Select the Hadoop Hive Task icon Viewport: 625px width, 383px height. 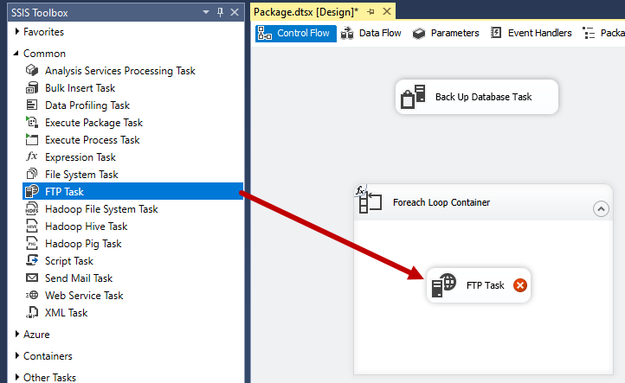coord(32,227)
